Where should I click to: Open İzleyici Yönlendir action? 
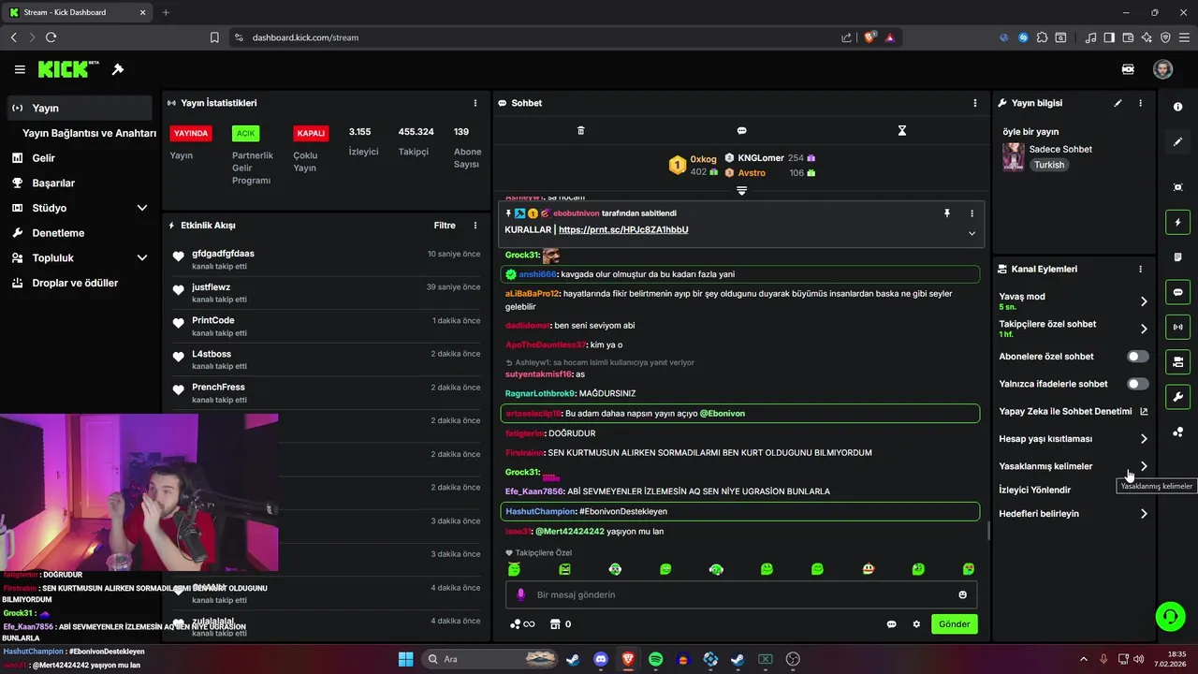1034,490
